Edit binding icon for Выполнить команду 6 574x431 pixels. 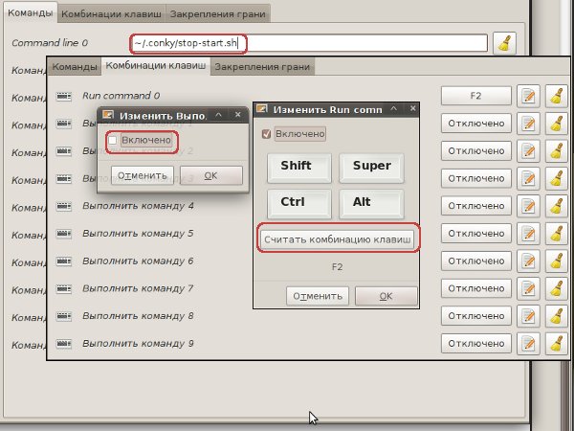click(528, 261)
